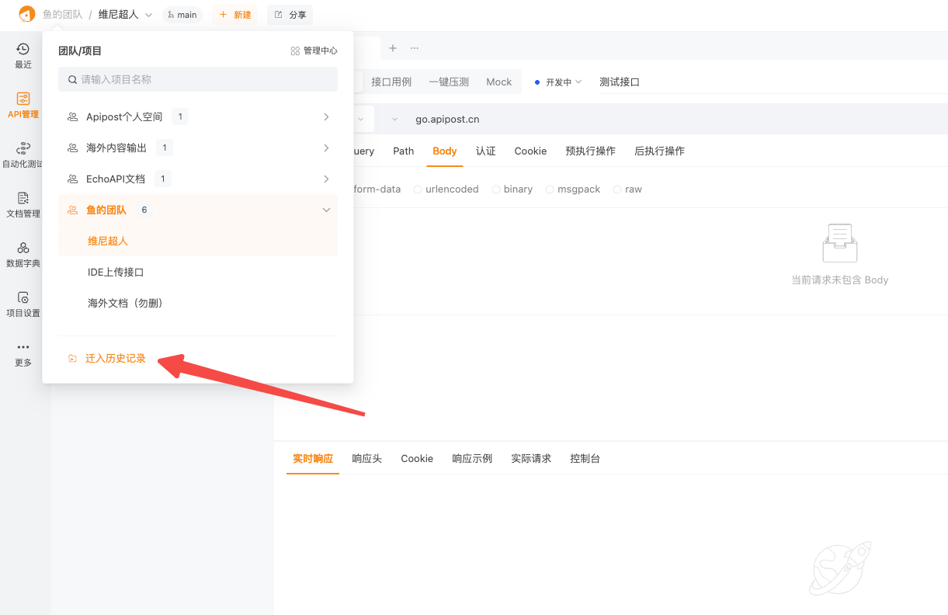This screenshot has width=948, height=615.
Task: Open 项目设置 sidebar icon
Action: pyautogui.click(x=23, y=297)
